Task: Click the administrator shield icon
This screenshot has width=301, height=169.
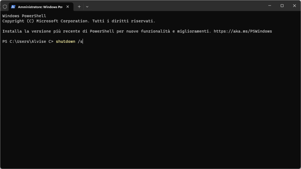Action: pos(5,7)
